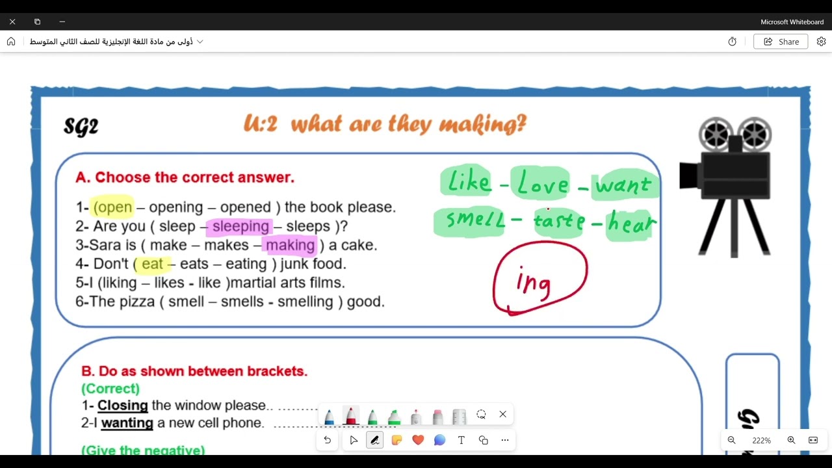Select the laser pointer tool

[x=416, y=415]
